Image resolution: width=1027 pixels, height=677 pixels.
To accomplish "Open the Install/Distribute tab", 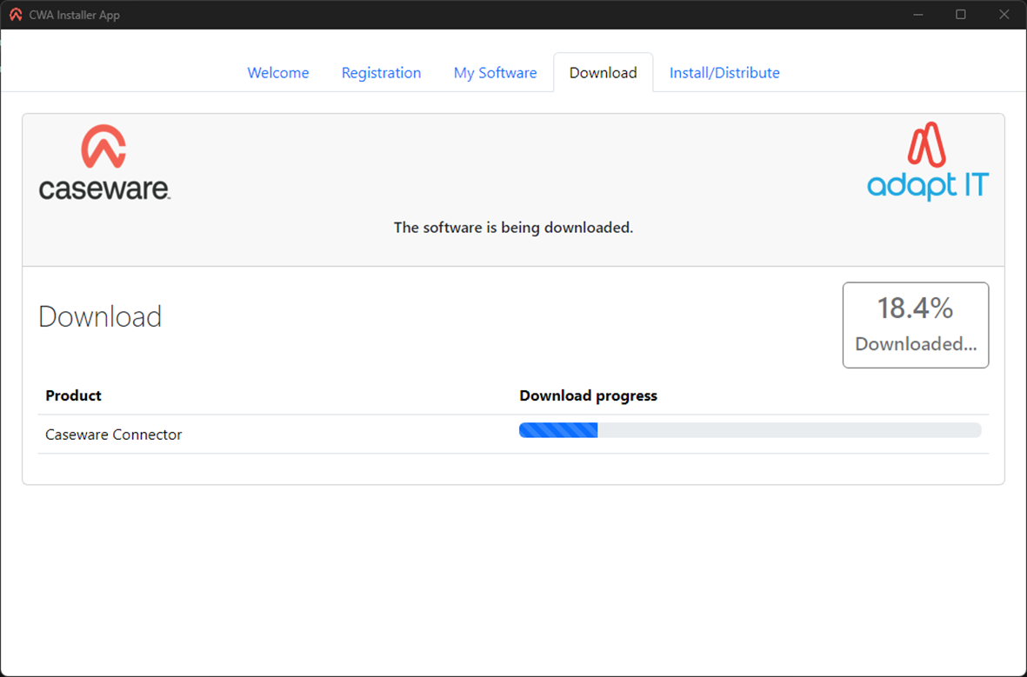I will 724,73.
